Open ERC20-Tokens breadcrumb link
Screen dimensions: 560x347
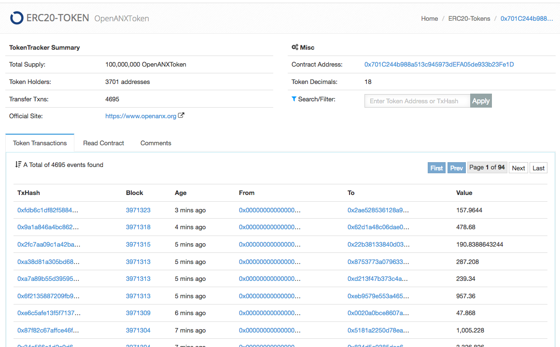(x=469, y=18)
